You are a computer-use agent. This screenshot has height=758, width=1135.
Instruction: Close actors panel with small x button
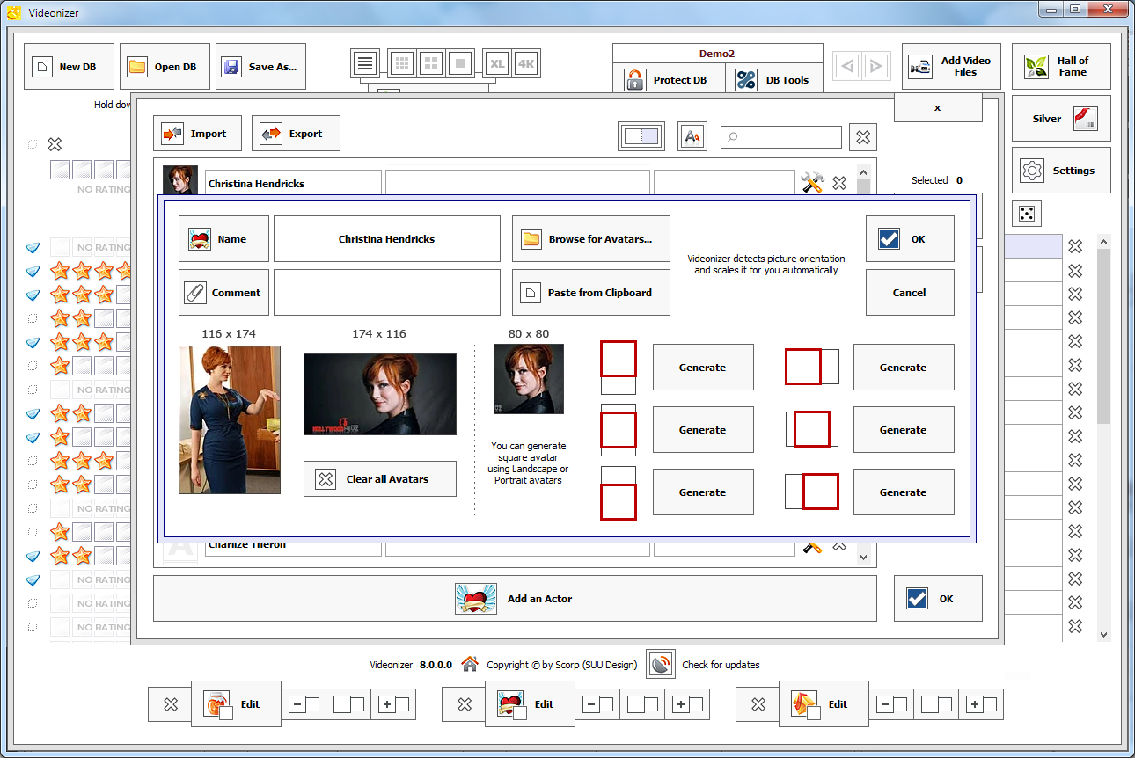coord(938,107)
